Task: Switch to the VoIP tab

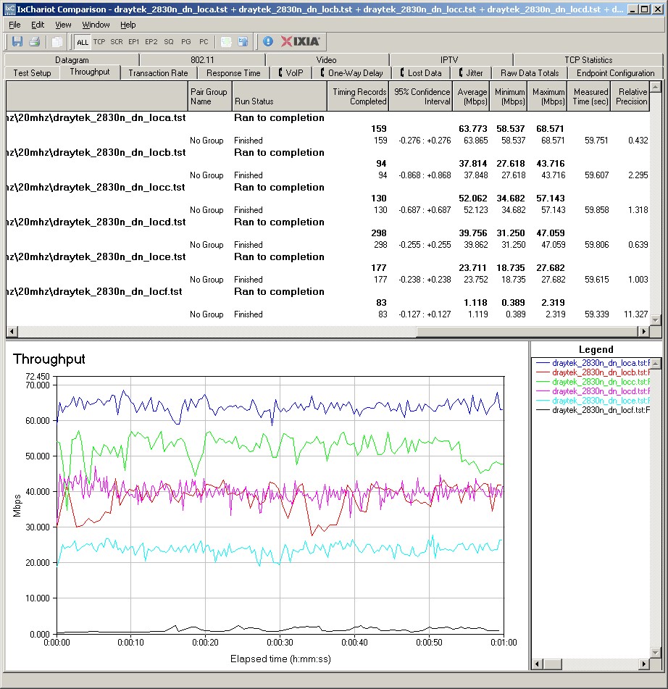Action: click(x=291, y=73)
